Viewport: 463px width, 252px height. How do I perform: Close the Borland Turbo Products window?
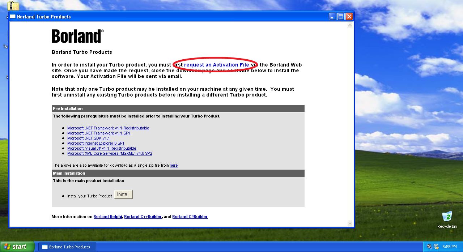(349, 17)
